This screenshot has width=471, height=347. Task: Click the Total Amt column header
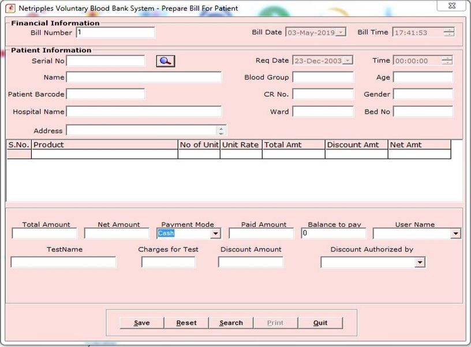point(294,145)
